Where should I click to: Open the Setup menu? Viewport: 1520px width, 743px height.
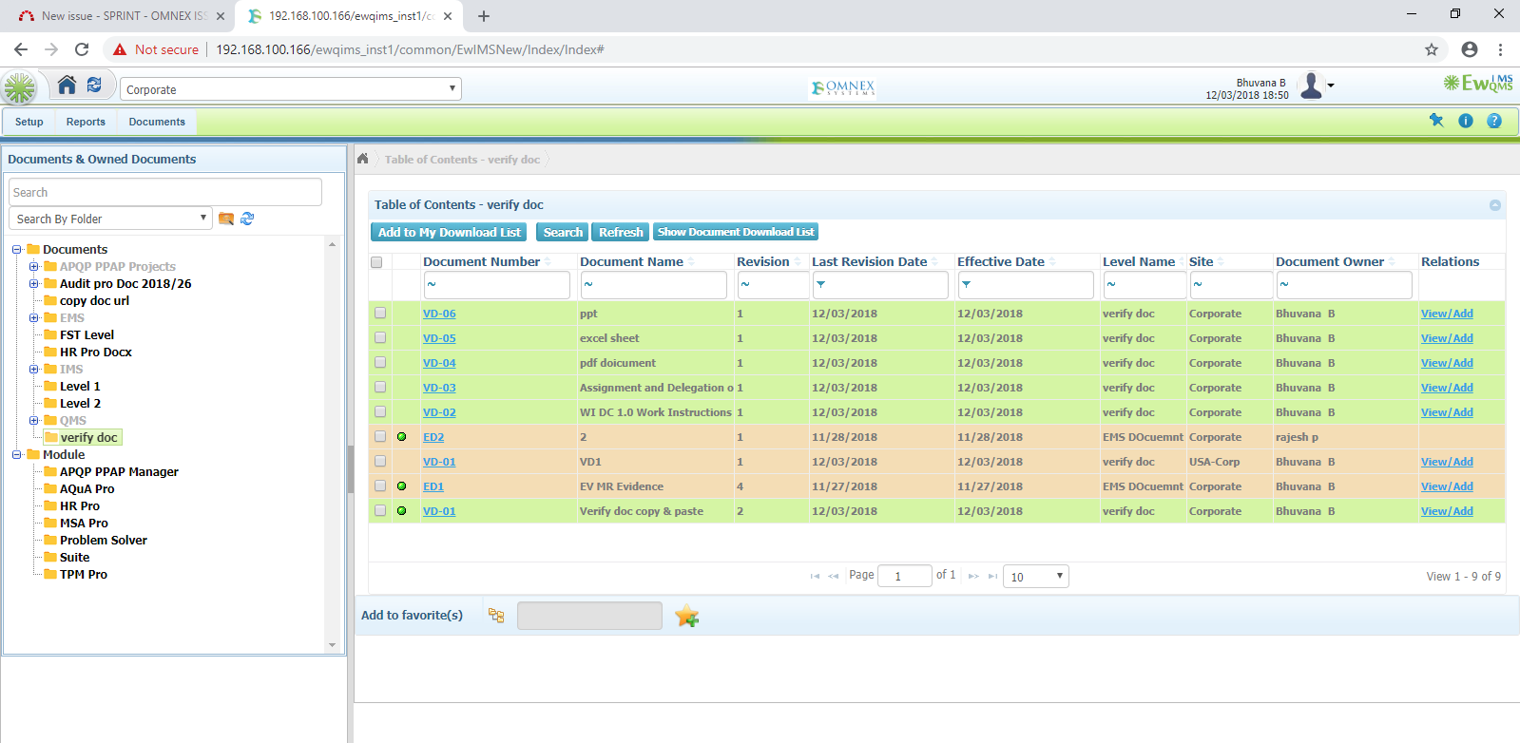29,122
